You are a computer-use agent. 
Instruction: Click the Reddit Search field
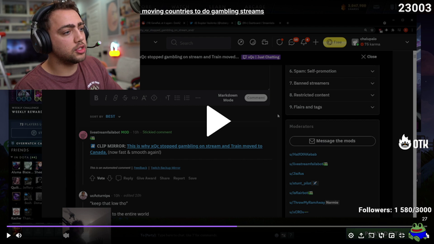point(199,43)
